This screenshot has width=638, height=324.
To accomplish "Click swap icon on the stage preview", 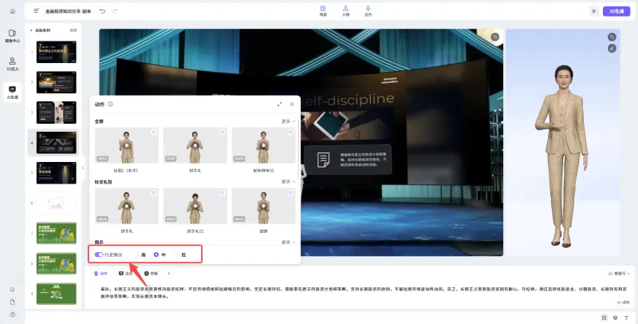I will pyautogui.click(x=494, y=37).
